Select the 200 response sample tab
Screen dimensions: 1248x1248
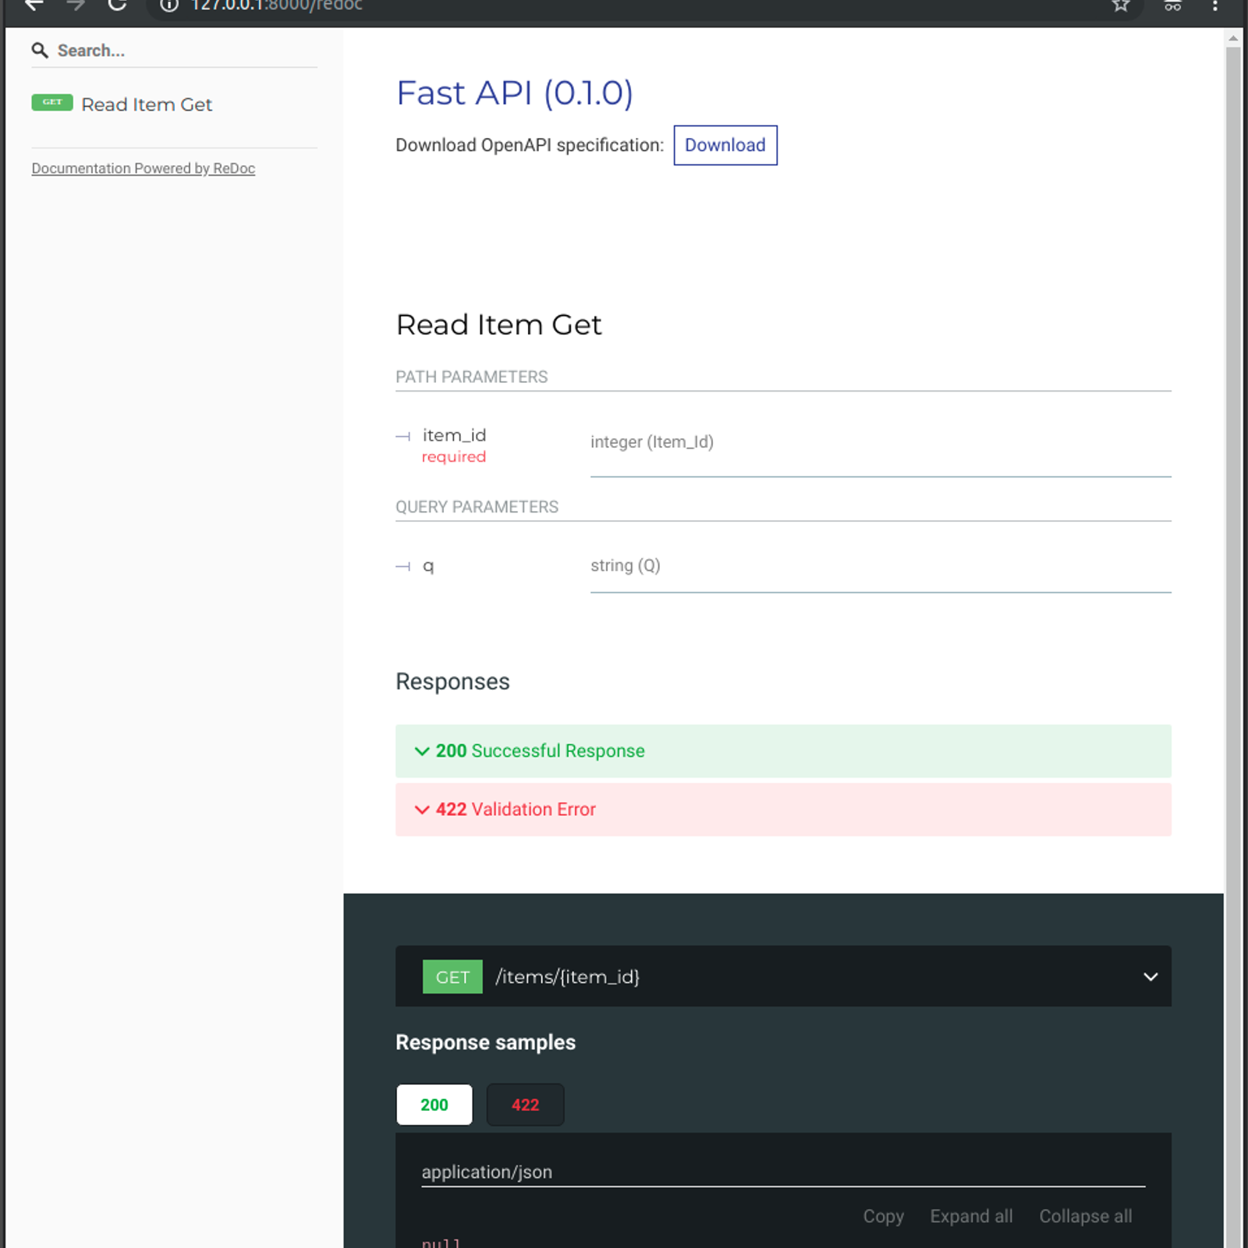[x=434, y=1104]
